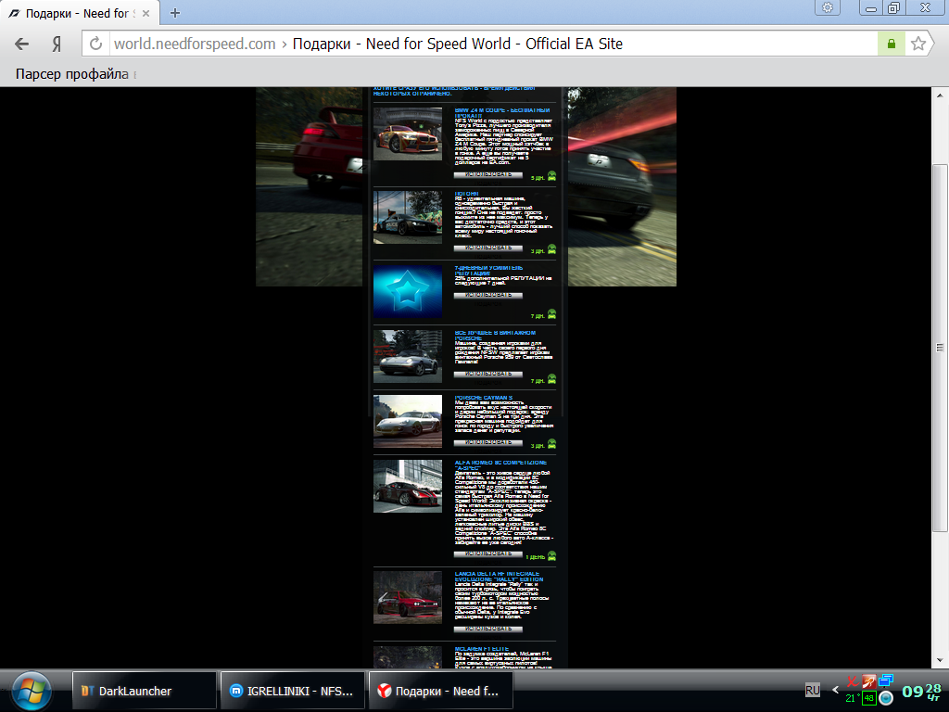949x712 pixels.
Task: Open a new tab with the plus button
Action: coord(175,12)
